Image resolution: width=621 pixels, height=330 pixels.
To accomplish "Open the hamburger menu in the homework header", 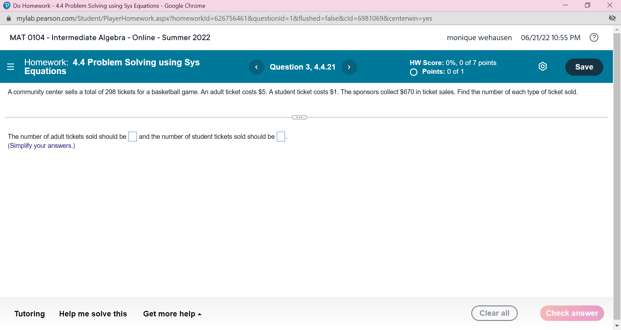I will 11,67.
